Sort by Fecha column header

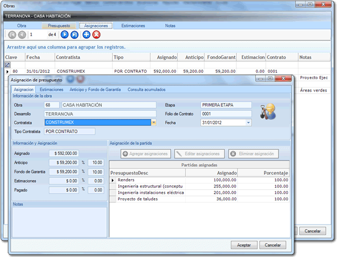point(40,57)
